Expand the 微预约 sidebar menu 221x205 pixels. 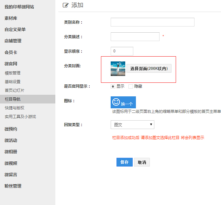(11, 129)
